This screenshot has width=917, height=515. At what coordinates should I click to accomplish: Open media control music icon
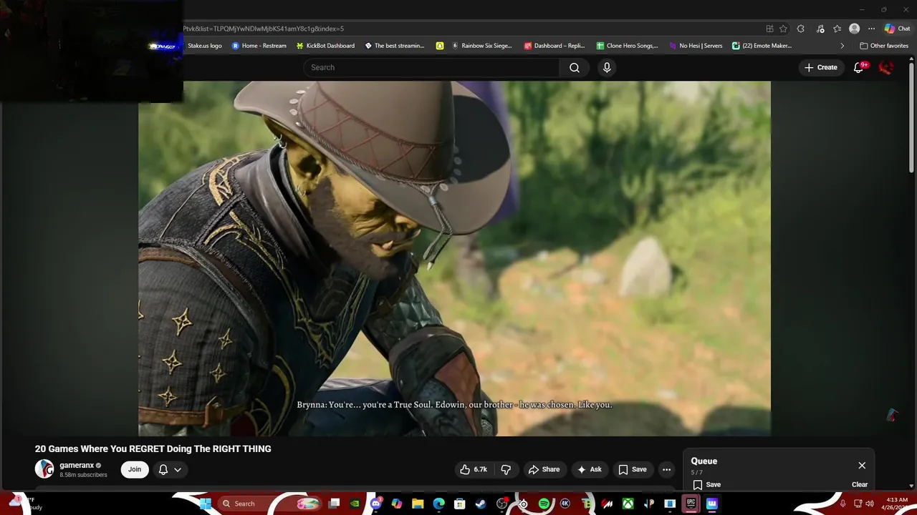click(x=820, y=29)
